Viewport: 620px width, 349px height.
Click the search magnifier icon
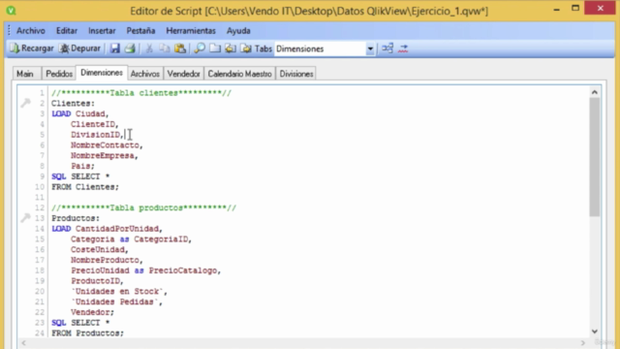tap(200, 48)
